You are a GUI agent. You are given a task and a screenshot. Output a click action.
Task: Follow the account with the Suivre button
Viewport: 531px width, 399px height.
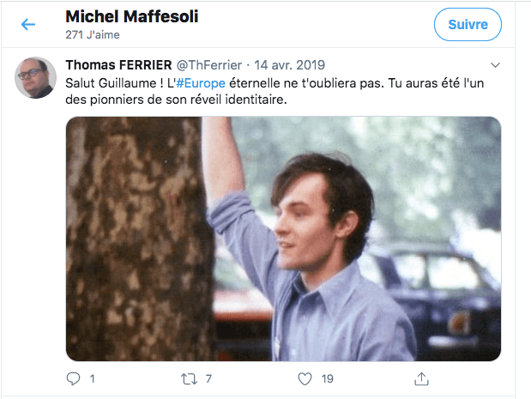click(468, 25)
